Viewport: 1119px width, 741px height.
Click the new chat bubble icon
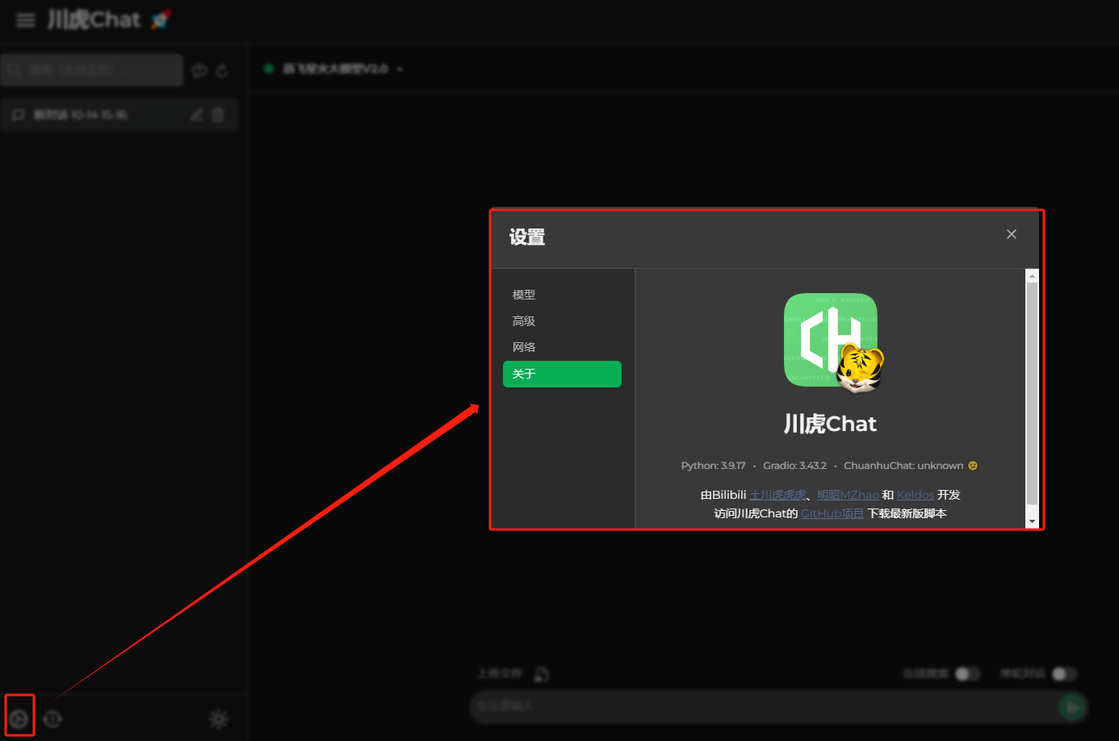click(x=199, y=71)
